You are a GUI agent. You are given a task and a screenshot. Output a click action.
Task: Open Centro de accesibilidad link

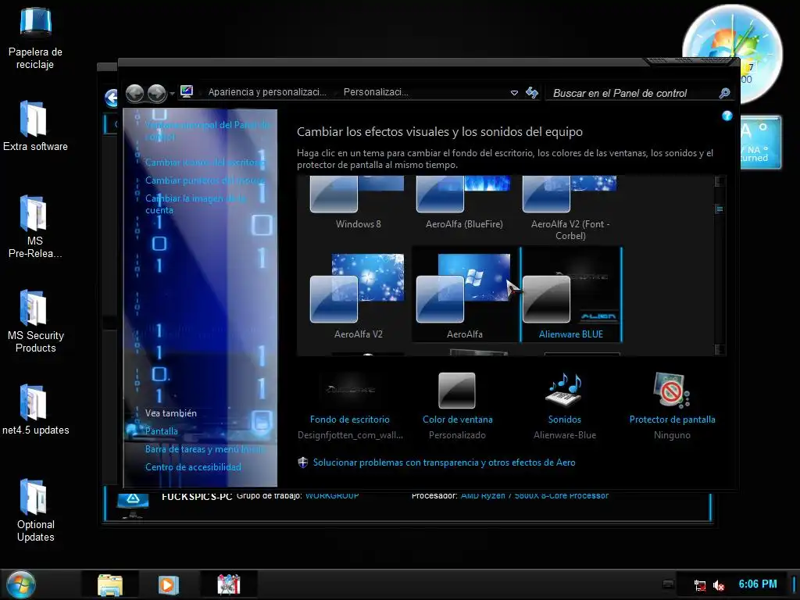click(x=193, y=467)
